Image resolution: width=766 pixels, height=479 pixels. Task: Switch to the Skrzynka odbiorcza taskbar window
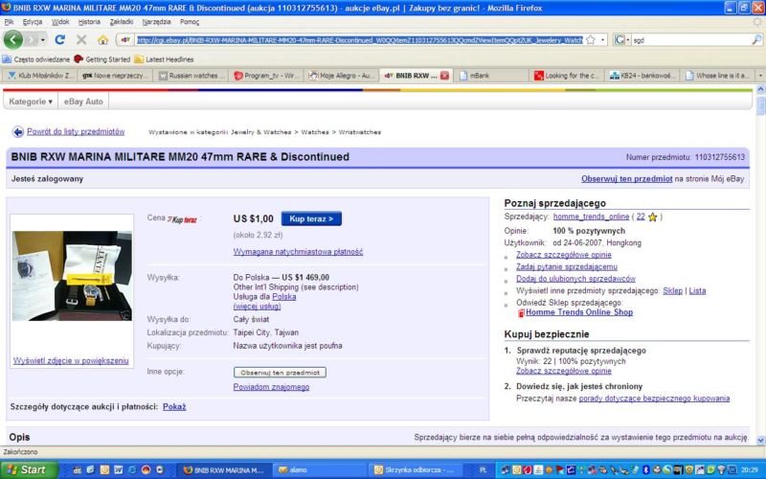point(416,469)
